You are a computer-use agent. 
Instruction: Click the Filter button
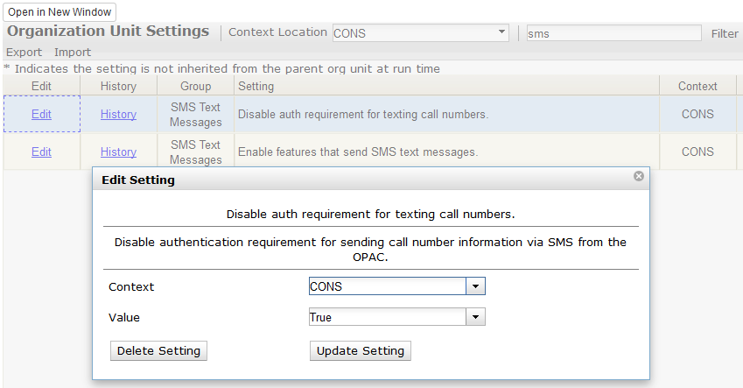725,33
